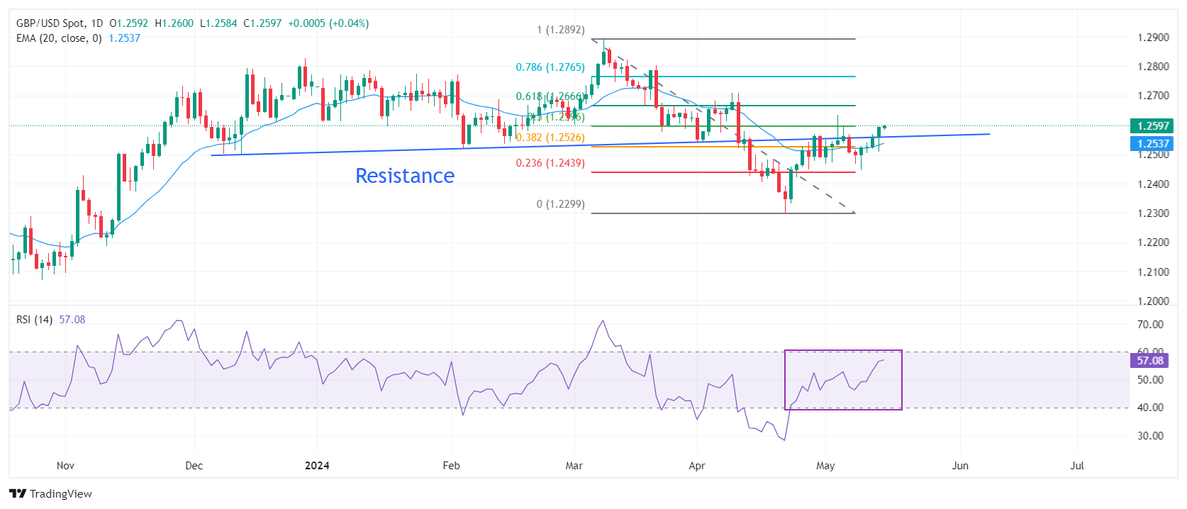Image resolution: width=1187 pixels, height=509 pixels.
Task: Click the May label on time axis
Action: coord(825,466)
